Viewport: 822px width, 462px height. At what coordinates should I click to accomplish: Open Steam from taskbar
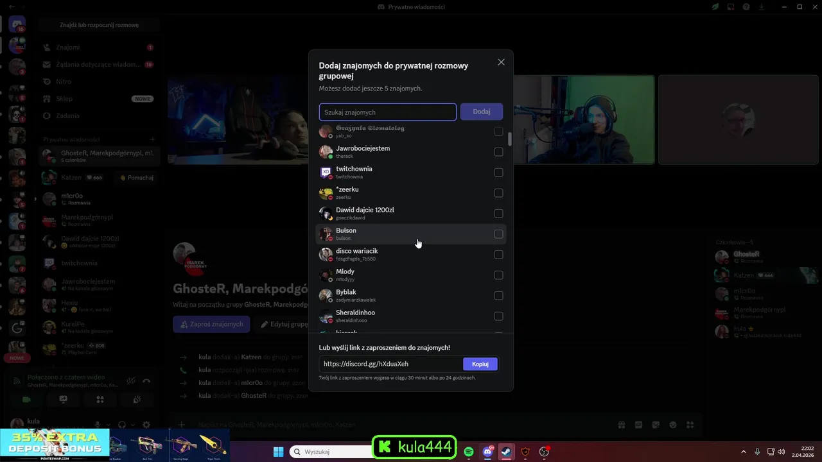507,452
